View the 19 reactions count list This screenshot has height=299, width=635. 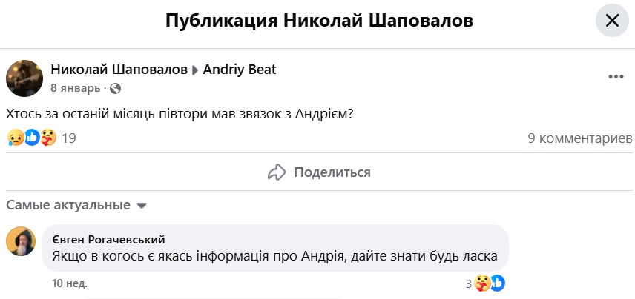click(x=69, y=138)
